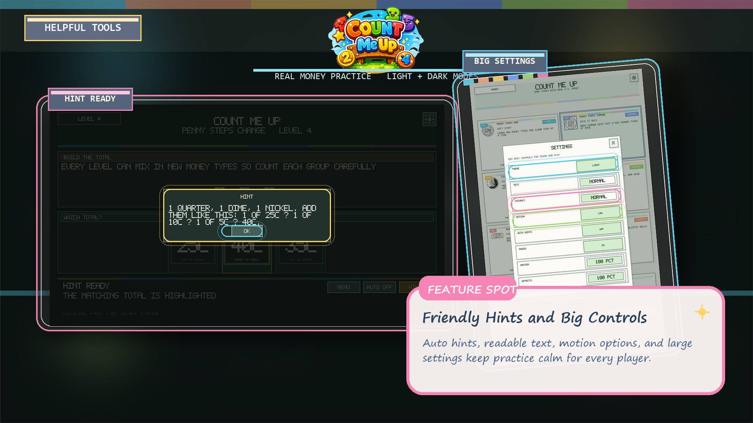Open the Modes tab on tablet
The width and height of the screenshot is (753, 423).
[495, 89]
